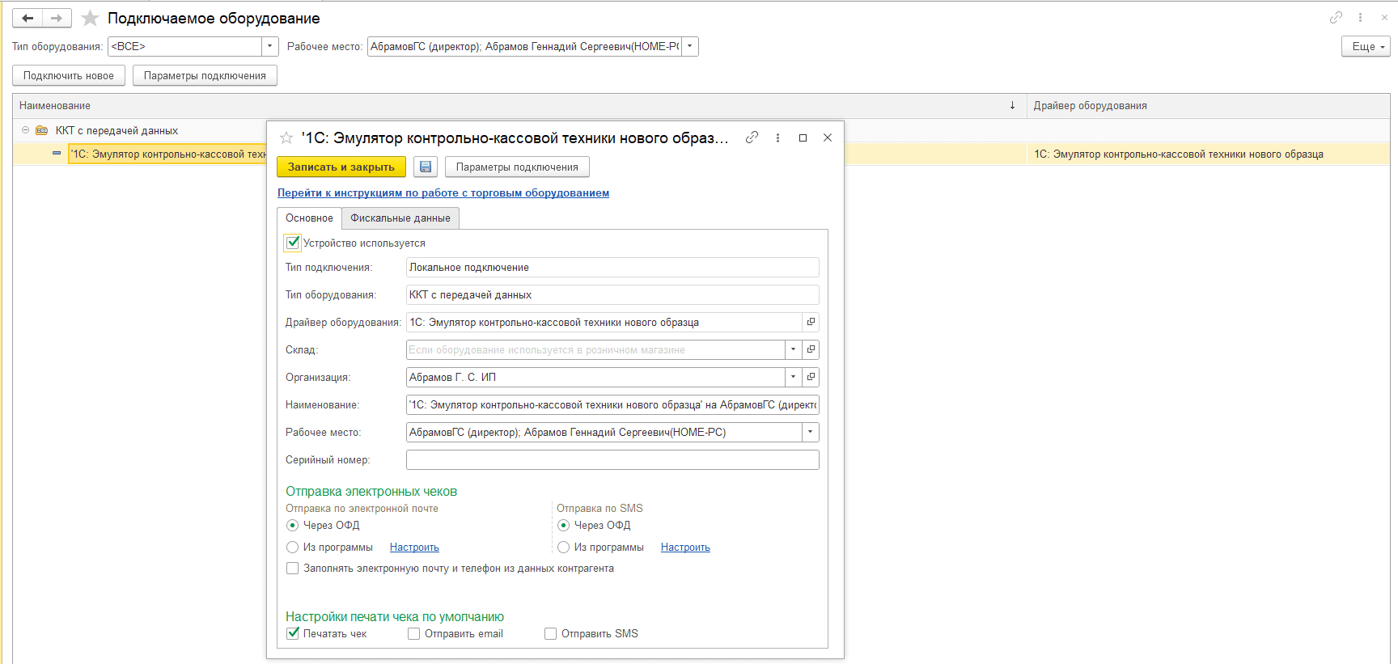Click the forward navigation arrow
The image size is (1398, 664).
pyautogui.click(x=57, y=18)
